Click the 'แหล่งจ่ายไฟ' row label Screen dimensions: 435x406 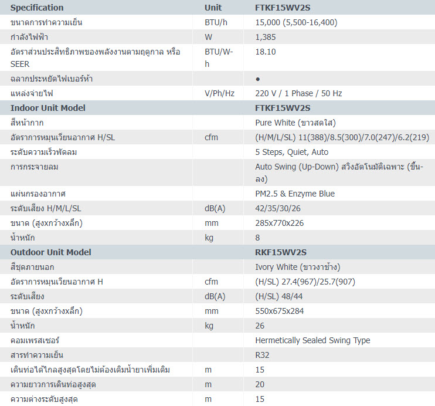(x=31, y=94)
